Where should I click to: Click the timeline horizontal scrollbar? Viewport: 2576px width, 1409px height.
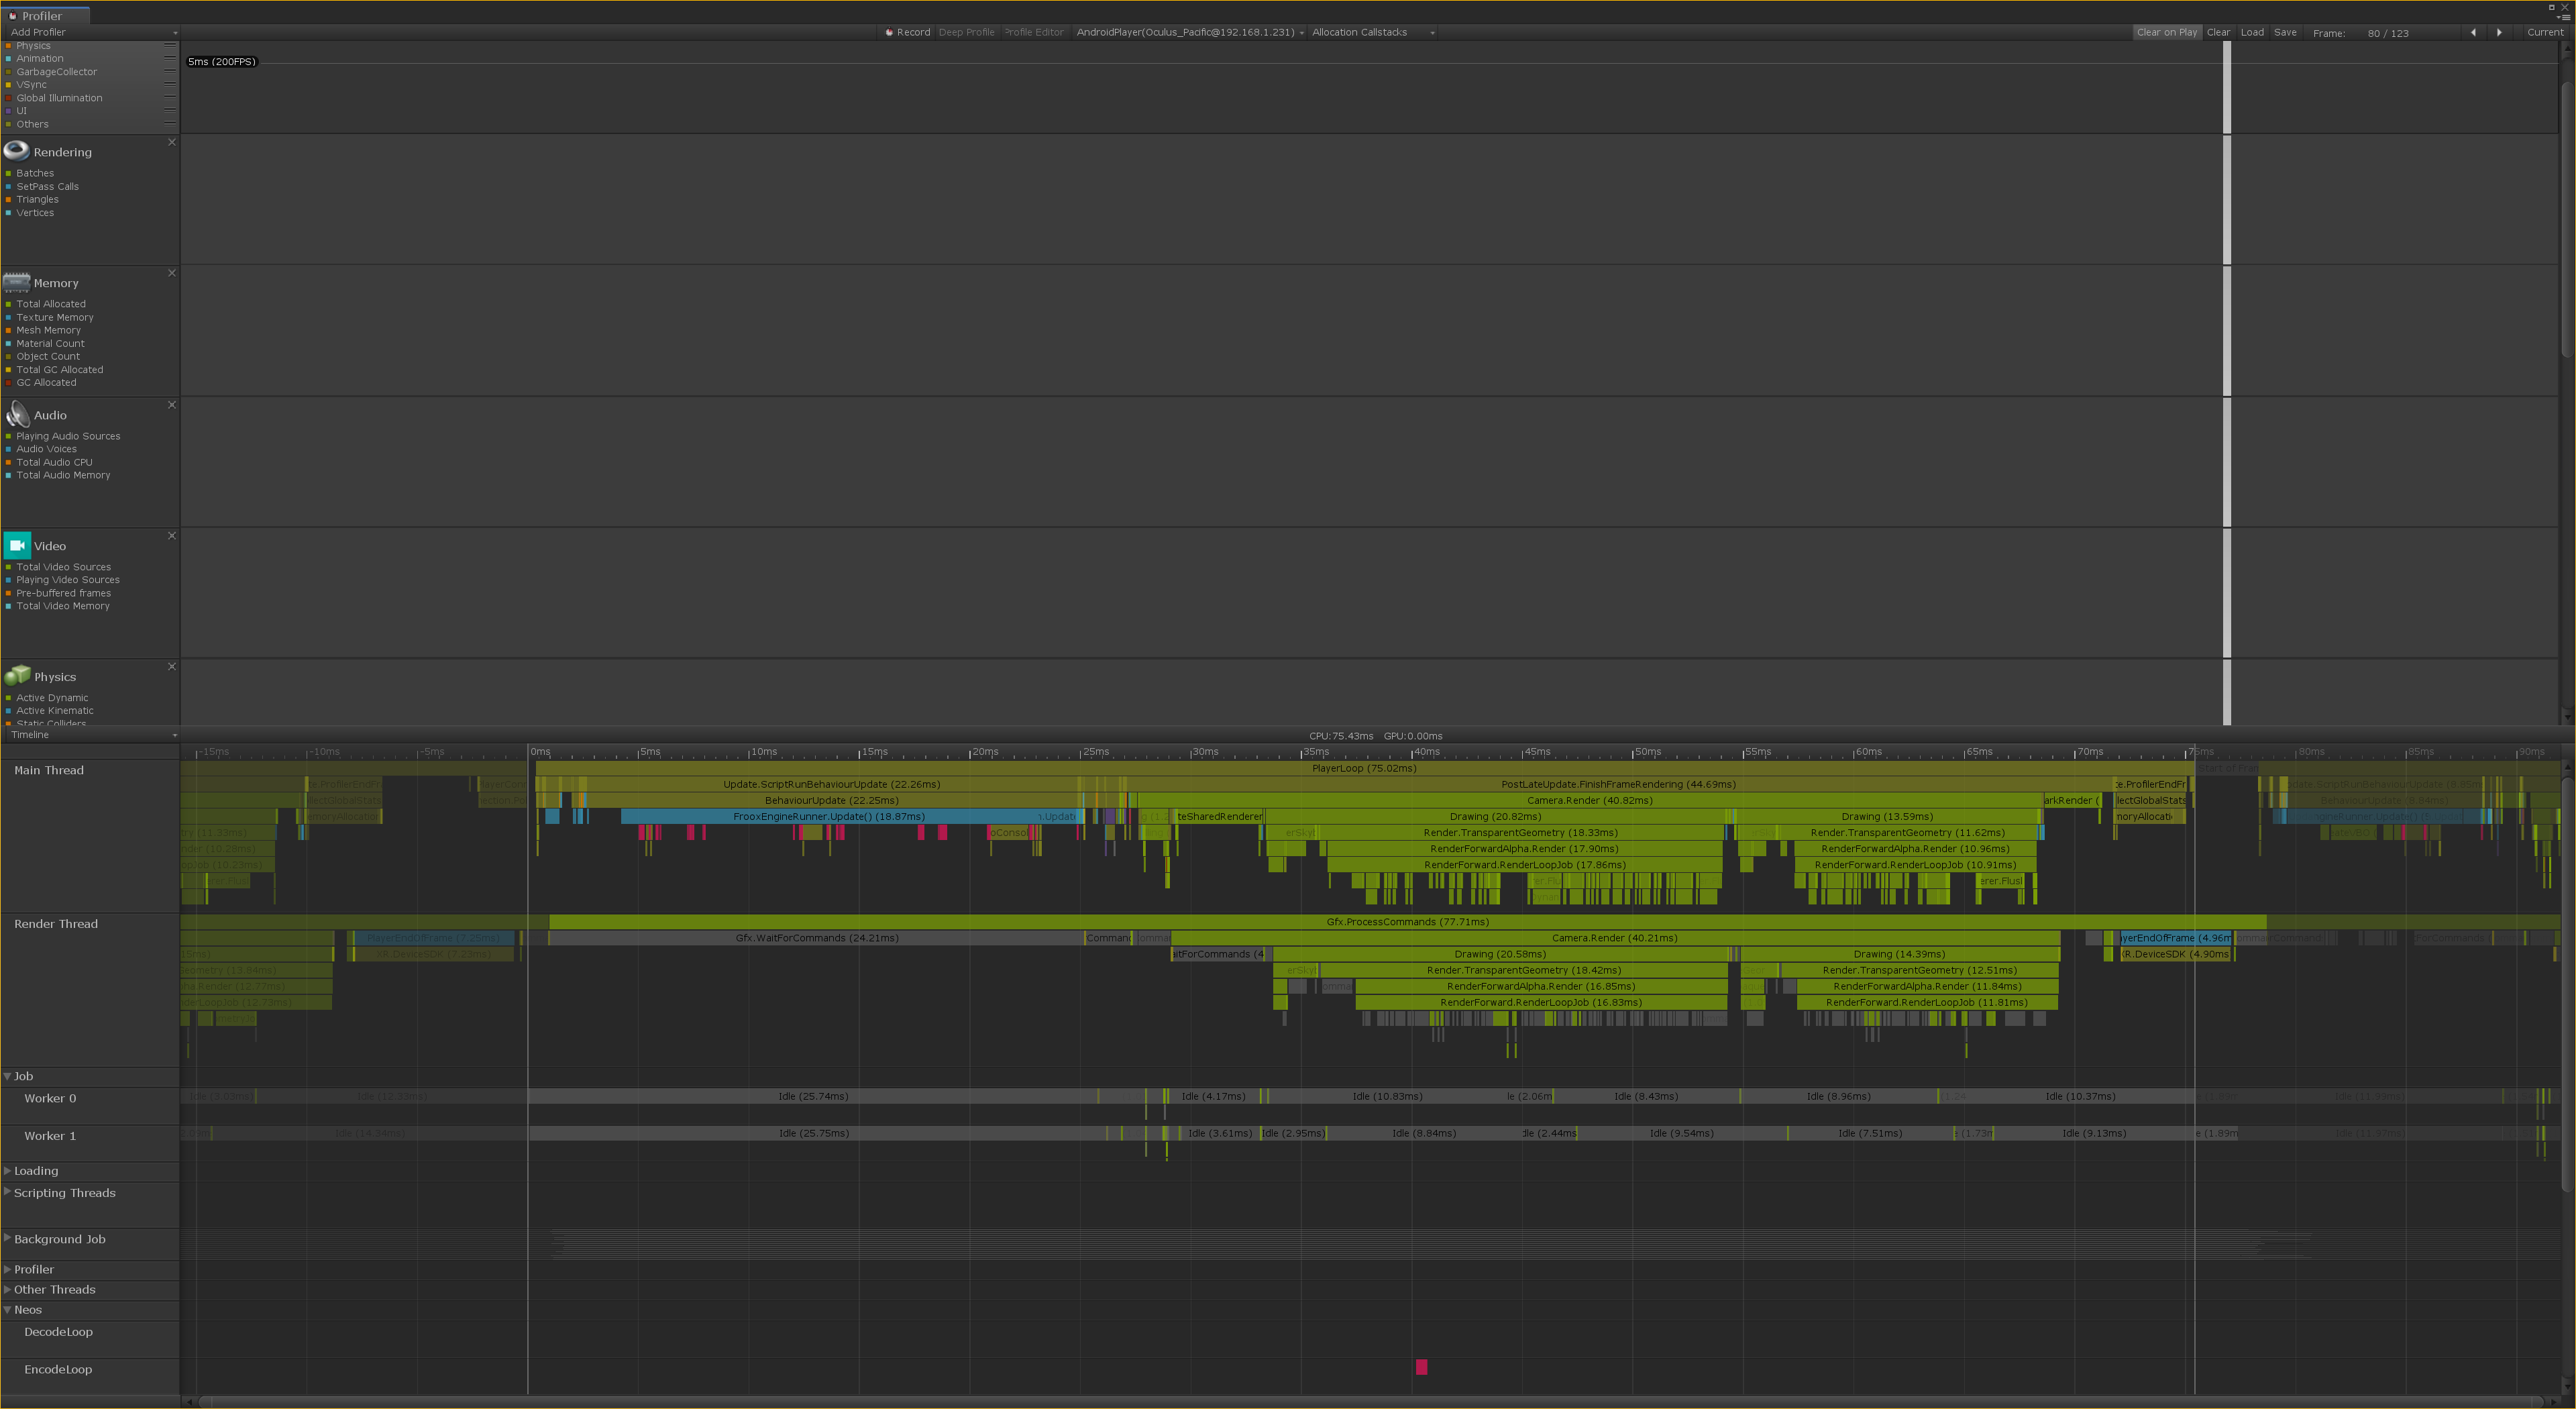pos(1370,1402)
